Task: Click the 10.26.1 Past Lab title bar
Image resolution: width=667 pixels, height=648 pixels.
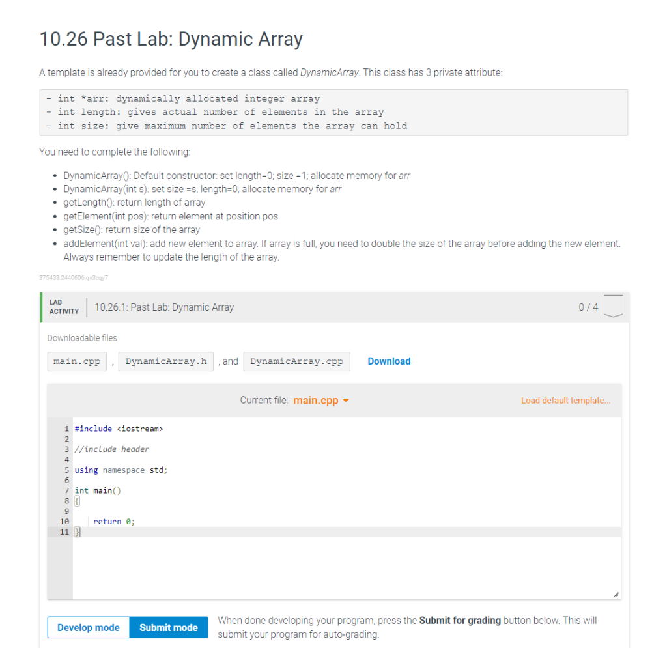Action: click(x=164, y=307)
